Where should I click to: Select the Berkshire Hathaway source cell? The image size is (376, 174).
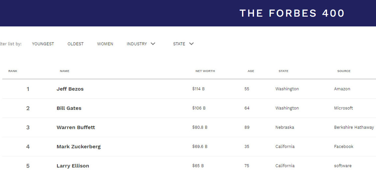[x=354, y=127]
